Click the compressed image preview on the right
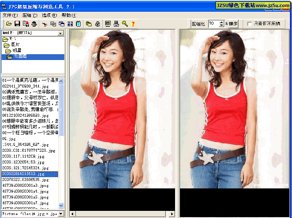 click(x=234, y=109)
